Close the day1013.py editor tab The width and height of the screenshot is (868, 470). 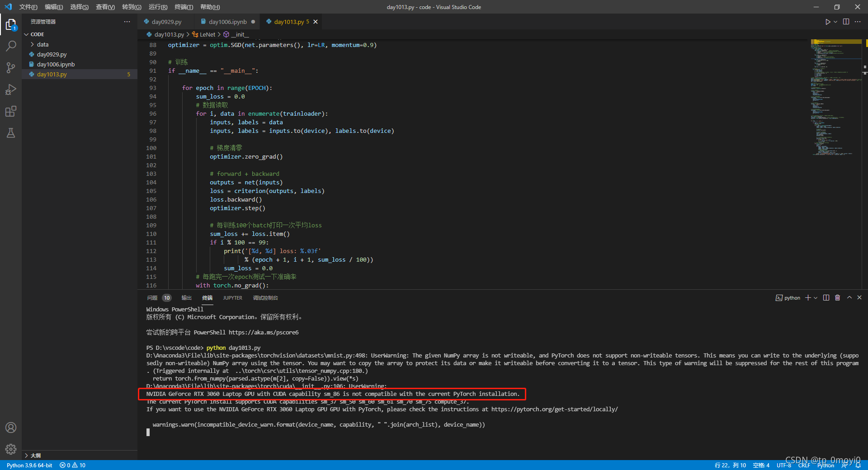[316, 22]
